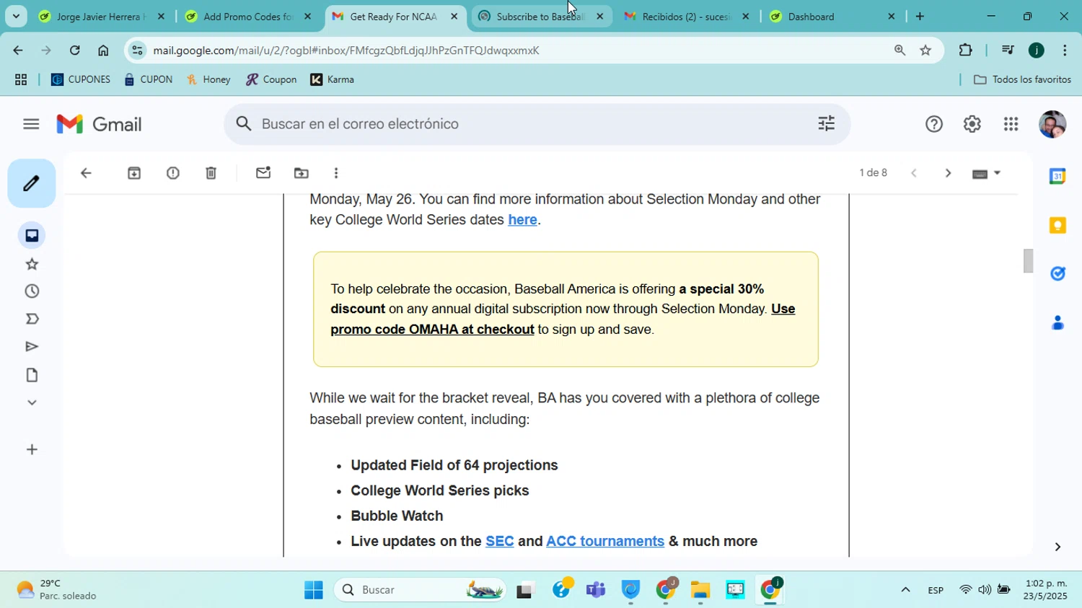Viewport: 1082px width, 608px height.
Task: Click the email vertical scrollbar thumb
Action: point(1028,260)
